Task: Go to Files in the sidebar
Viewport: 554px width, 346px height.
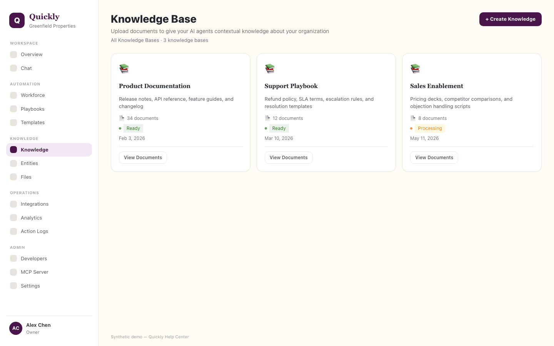Action: click(49, 177)
